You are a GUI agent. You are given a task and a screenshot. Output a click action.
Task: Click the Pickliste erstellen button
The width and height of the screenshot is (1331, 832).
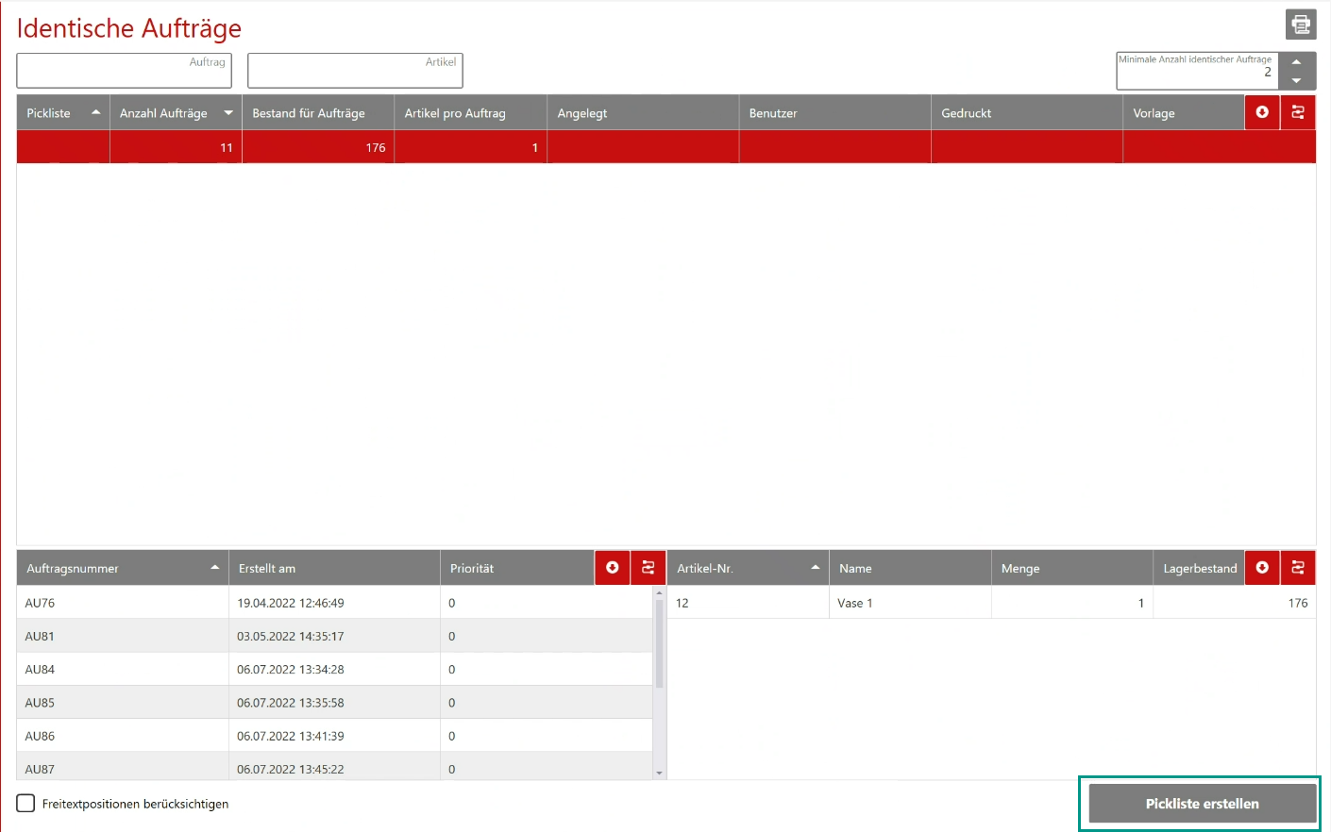point(1202,804)
